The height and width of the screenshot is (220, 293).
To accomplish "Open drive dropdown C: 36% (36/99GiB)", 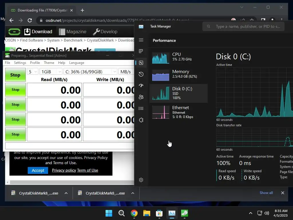I will click(x=90, y=72).
